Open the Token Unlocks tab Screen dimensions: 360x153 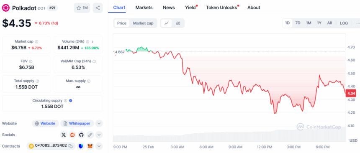coord(222,8)
